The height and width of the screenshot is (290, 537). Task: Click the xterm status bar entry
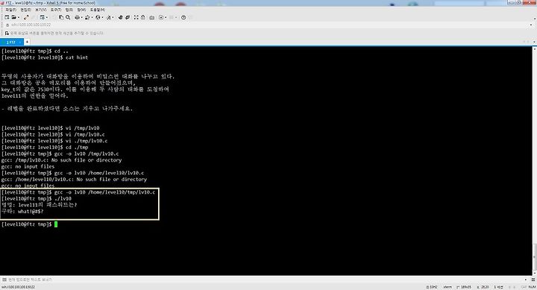[447, 287]
